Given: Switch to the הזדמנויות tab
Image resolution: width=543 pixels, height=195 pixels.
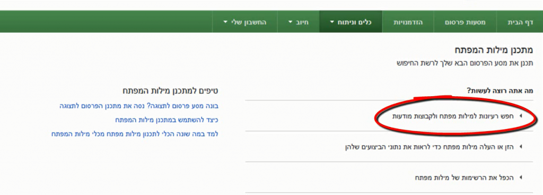Looking at the screenshot, I should (408, 22).
